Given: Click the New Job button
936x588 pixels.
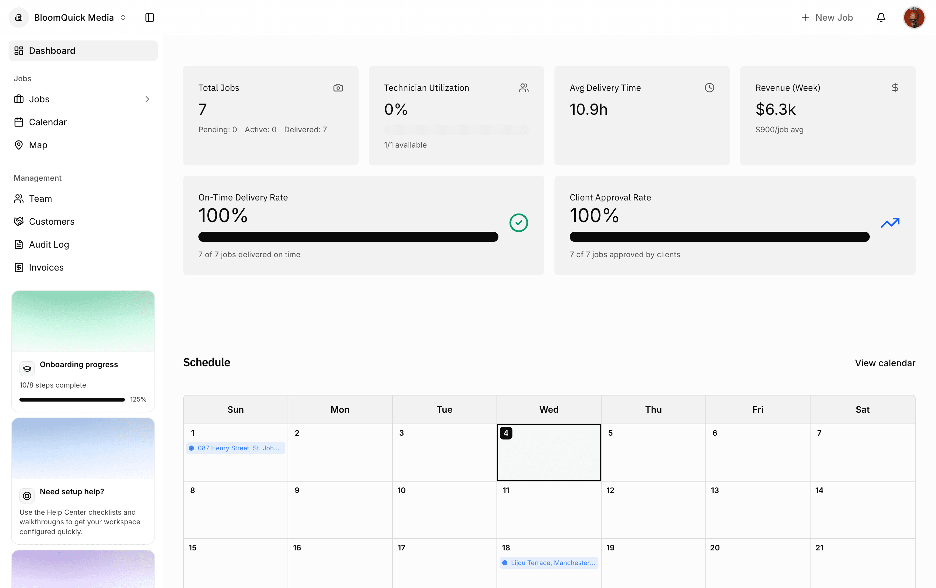Looking at the screenshot, I should pyautogui.click(x=827, y=17).
